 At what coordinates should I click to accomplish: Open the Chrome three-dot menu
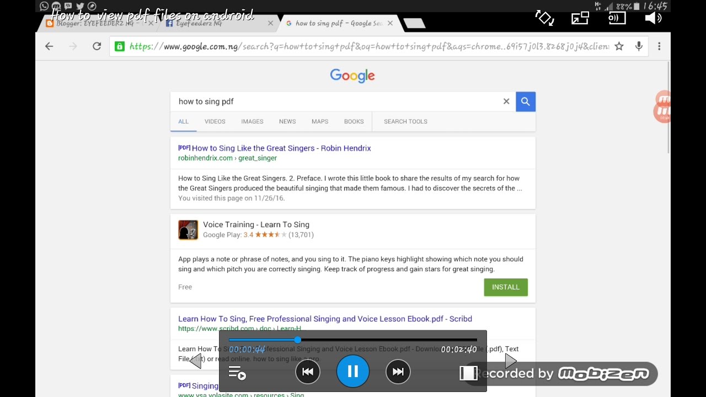[659, 46]
